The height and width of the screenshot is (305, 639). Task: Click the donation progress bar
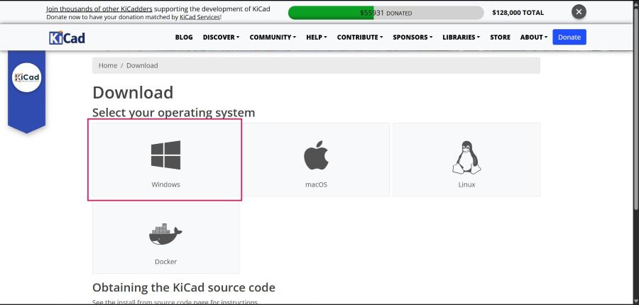[386, 13]
